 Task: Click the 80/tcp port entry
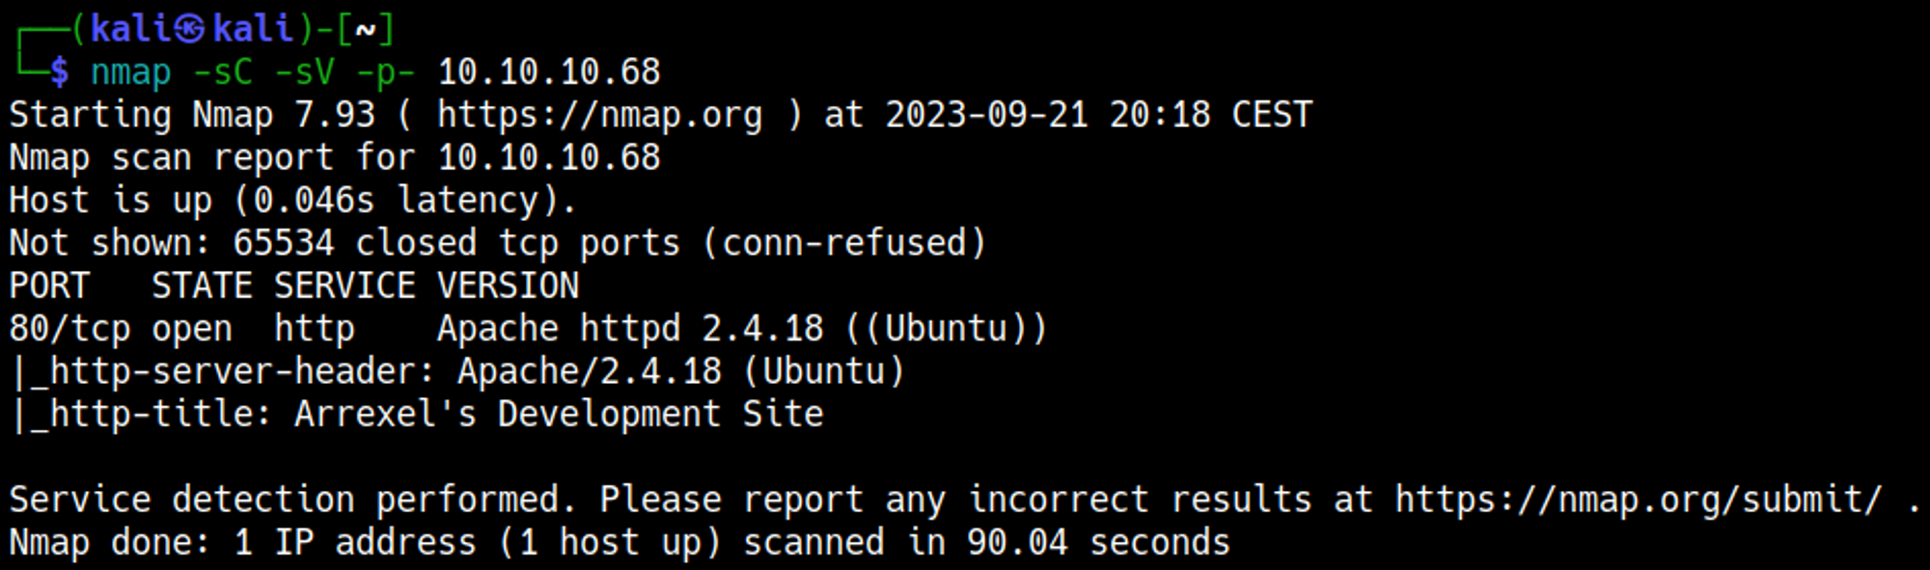69,329
